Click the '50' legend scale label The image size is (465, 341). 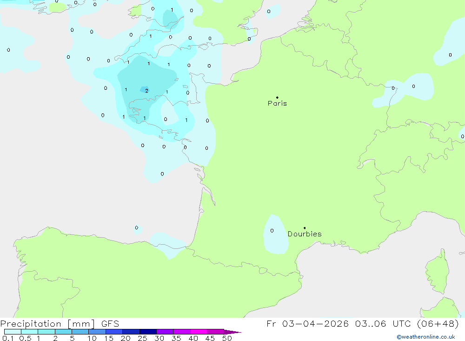227,338
